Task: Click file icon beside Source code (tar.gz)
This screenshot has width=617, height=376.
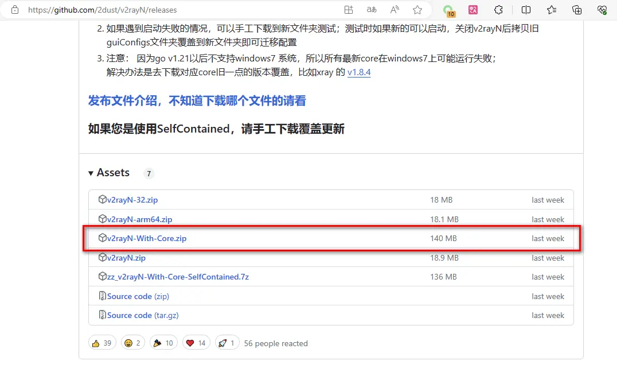Action: (102, 315)
